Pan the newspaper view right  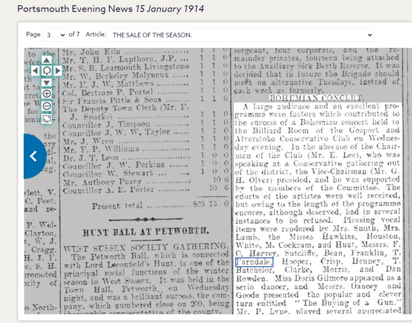tap(58, 71)
